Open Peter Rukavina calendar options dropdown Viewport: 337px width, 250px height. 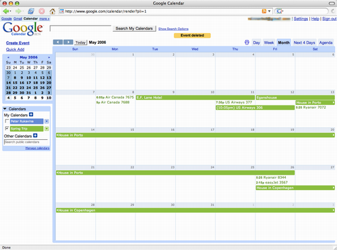(47, 121)
